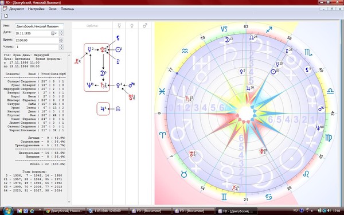Click the Sun symbol in formula diagram

point(119,49)
